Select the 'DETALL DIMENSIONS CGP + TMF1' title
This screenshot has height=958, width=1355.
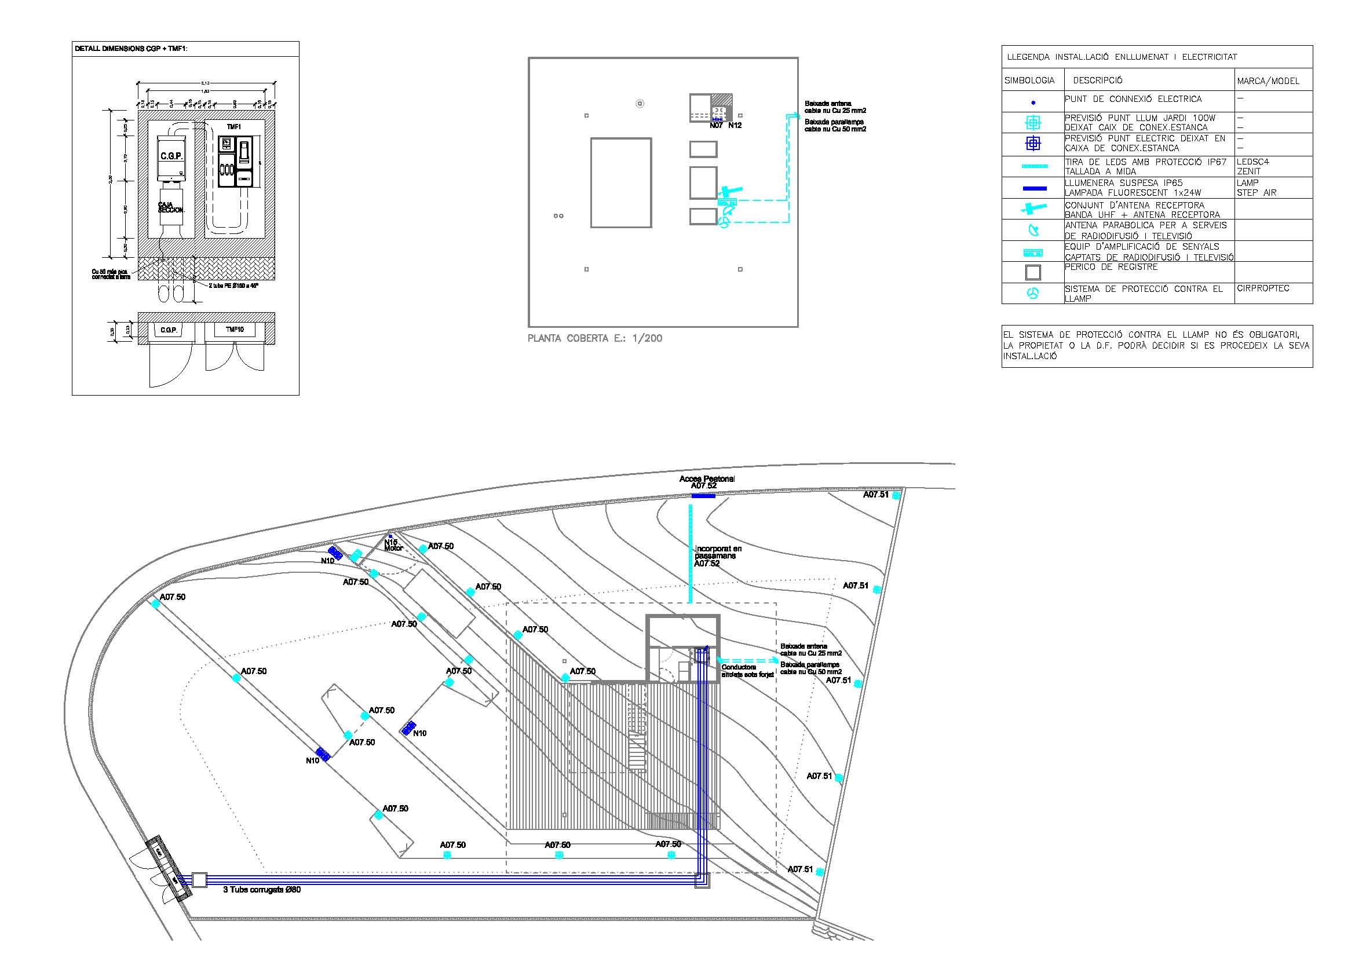click(x=131, y=49)
